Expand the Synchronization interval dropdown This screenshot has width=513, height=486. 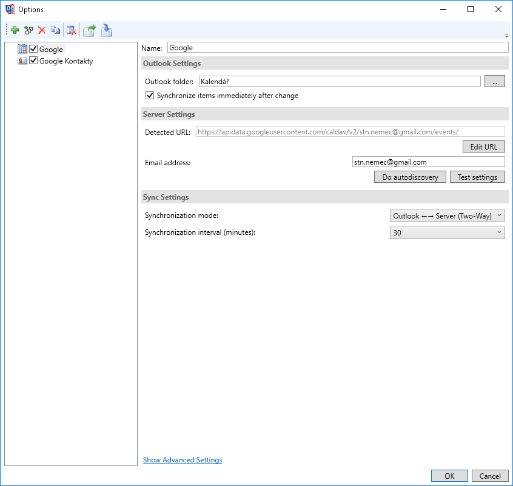coord(447,232)
